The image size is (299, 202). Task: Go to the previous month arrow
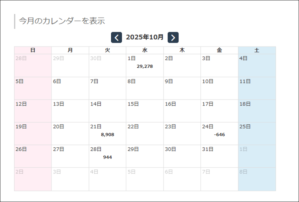[116, 37]
